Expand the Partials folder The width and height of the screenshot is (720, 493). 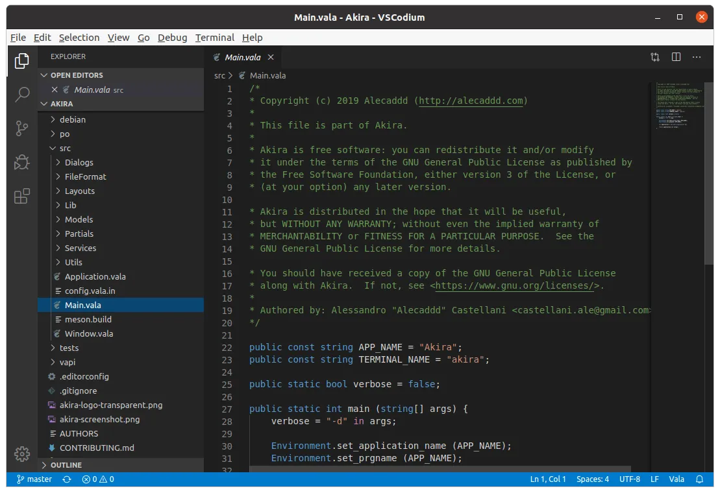coord(58,234)
